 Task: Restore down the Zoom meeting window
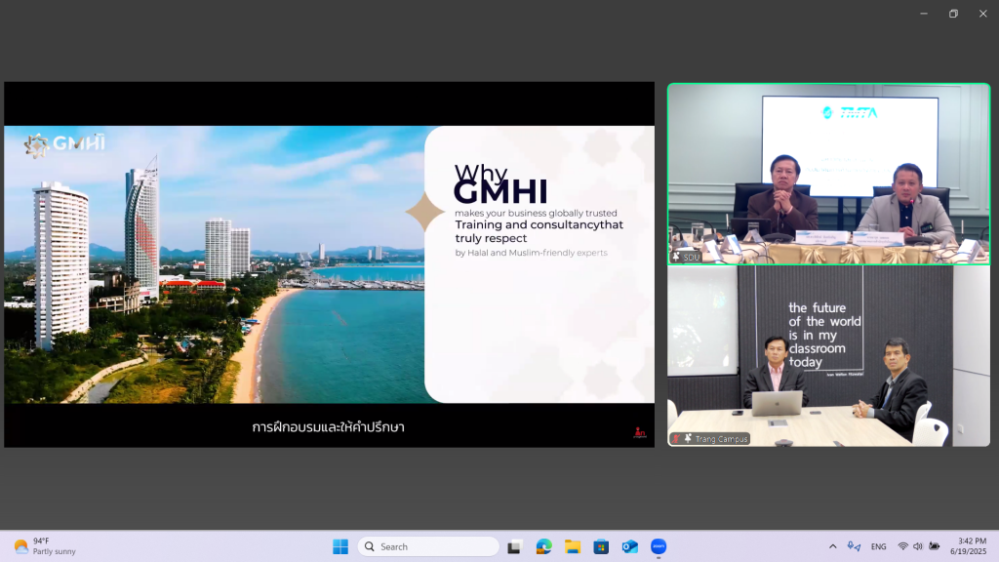pos(953,14)
